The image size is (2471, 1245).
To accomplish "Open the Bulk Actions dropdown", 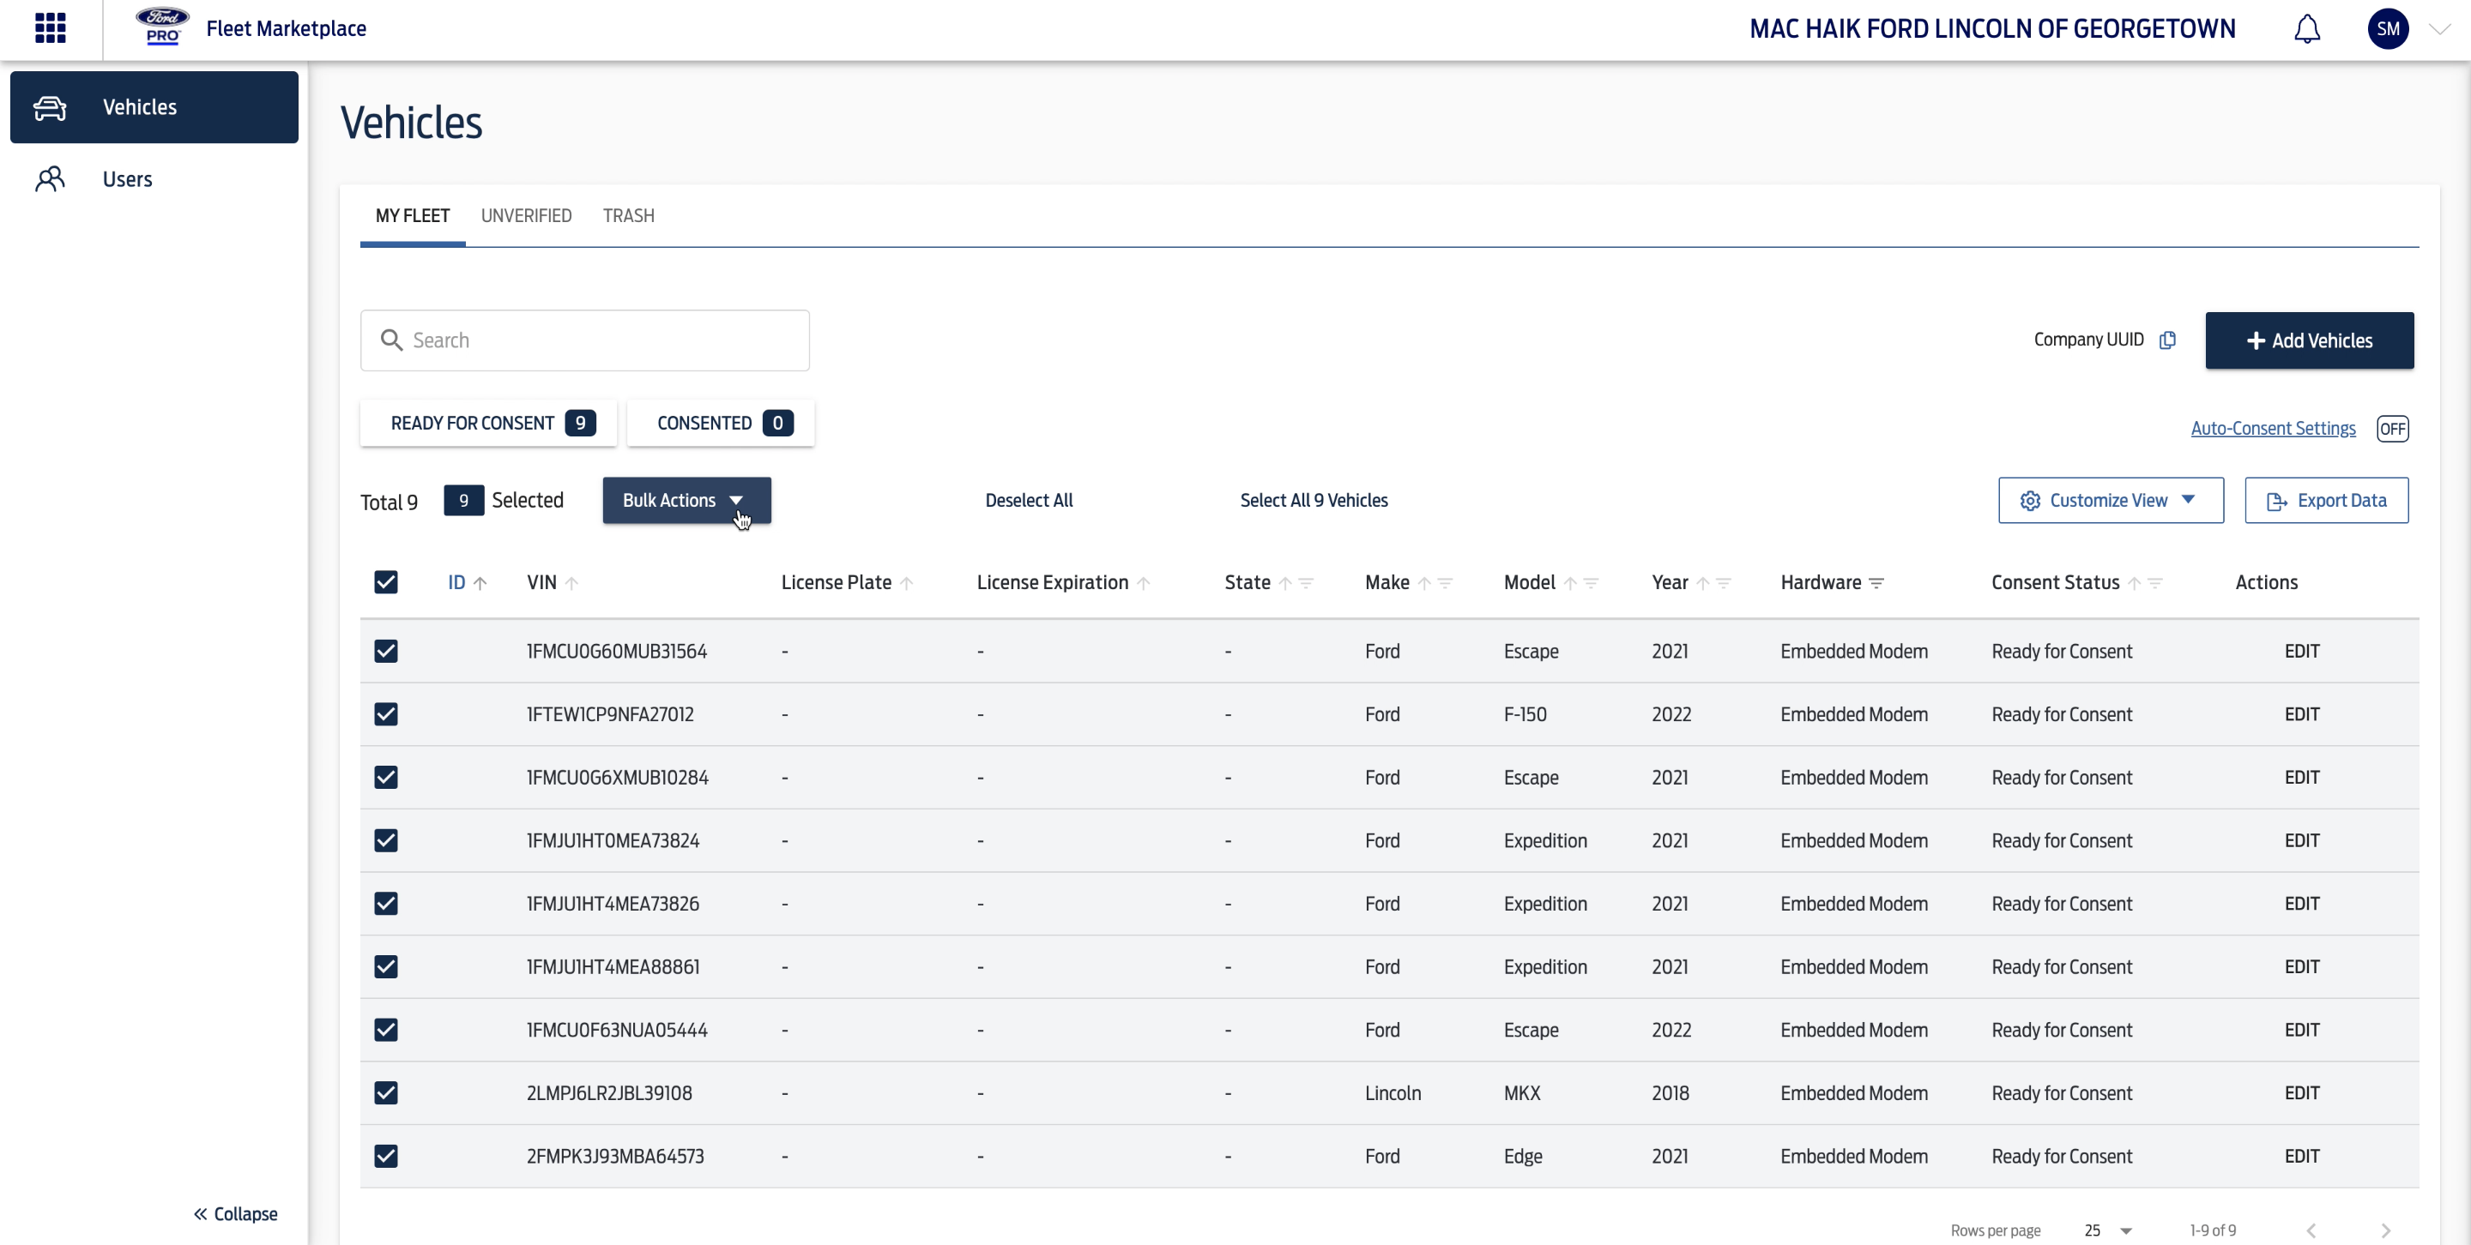I will [x=686, y=500].
